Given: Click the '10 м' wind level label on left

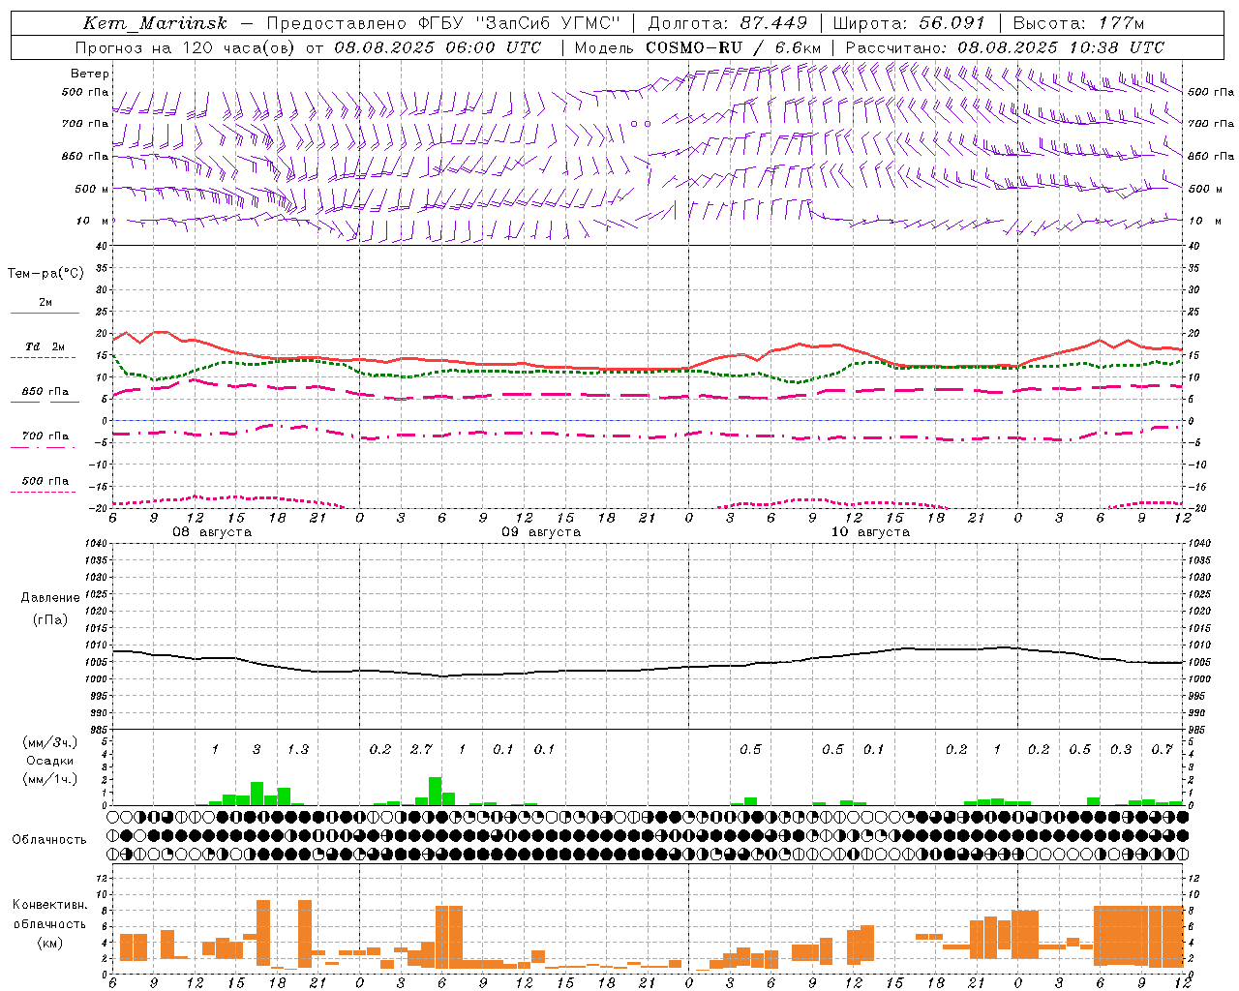Looking at the screenshot, I should coord(93,221).
